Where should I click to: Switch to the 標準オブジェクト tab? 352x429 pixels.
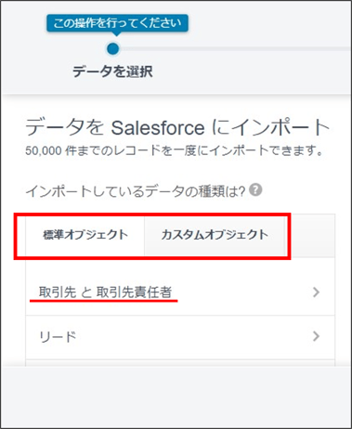85,235
